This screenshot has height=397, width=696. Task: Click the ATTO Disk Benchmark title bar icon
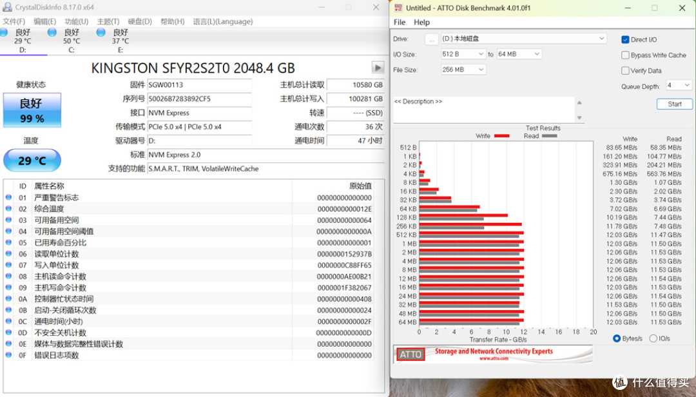point(398,8)
